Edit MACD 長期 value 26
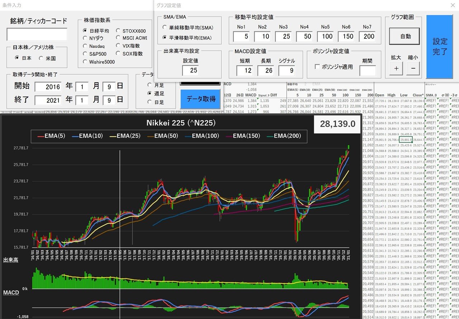459x319 pixels. point(266,71)
